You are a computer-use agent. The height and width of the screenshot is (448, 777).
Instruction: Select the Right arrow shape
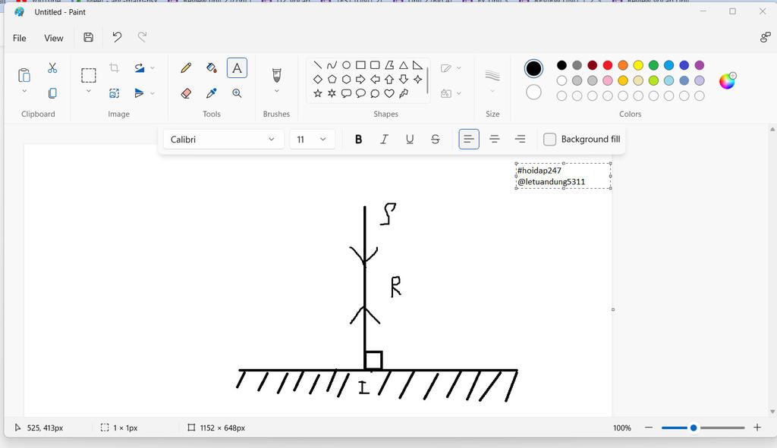(x=360, y=79)
